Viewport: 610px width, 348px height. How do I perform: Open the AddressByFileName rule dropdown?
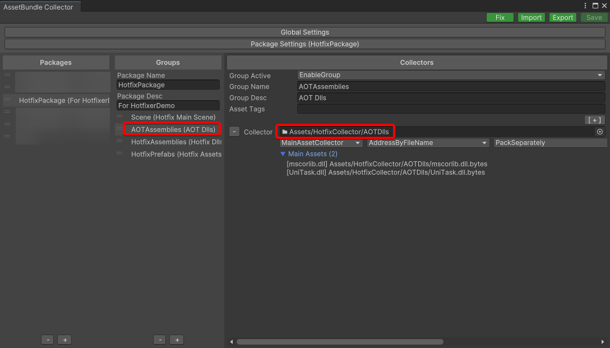428,143
